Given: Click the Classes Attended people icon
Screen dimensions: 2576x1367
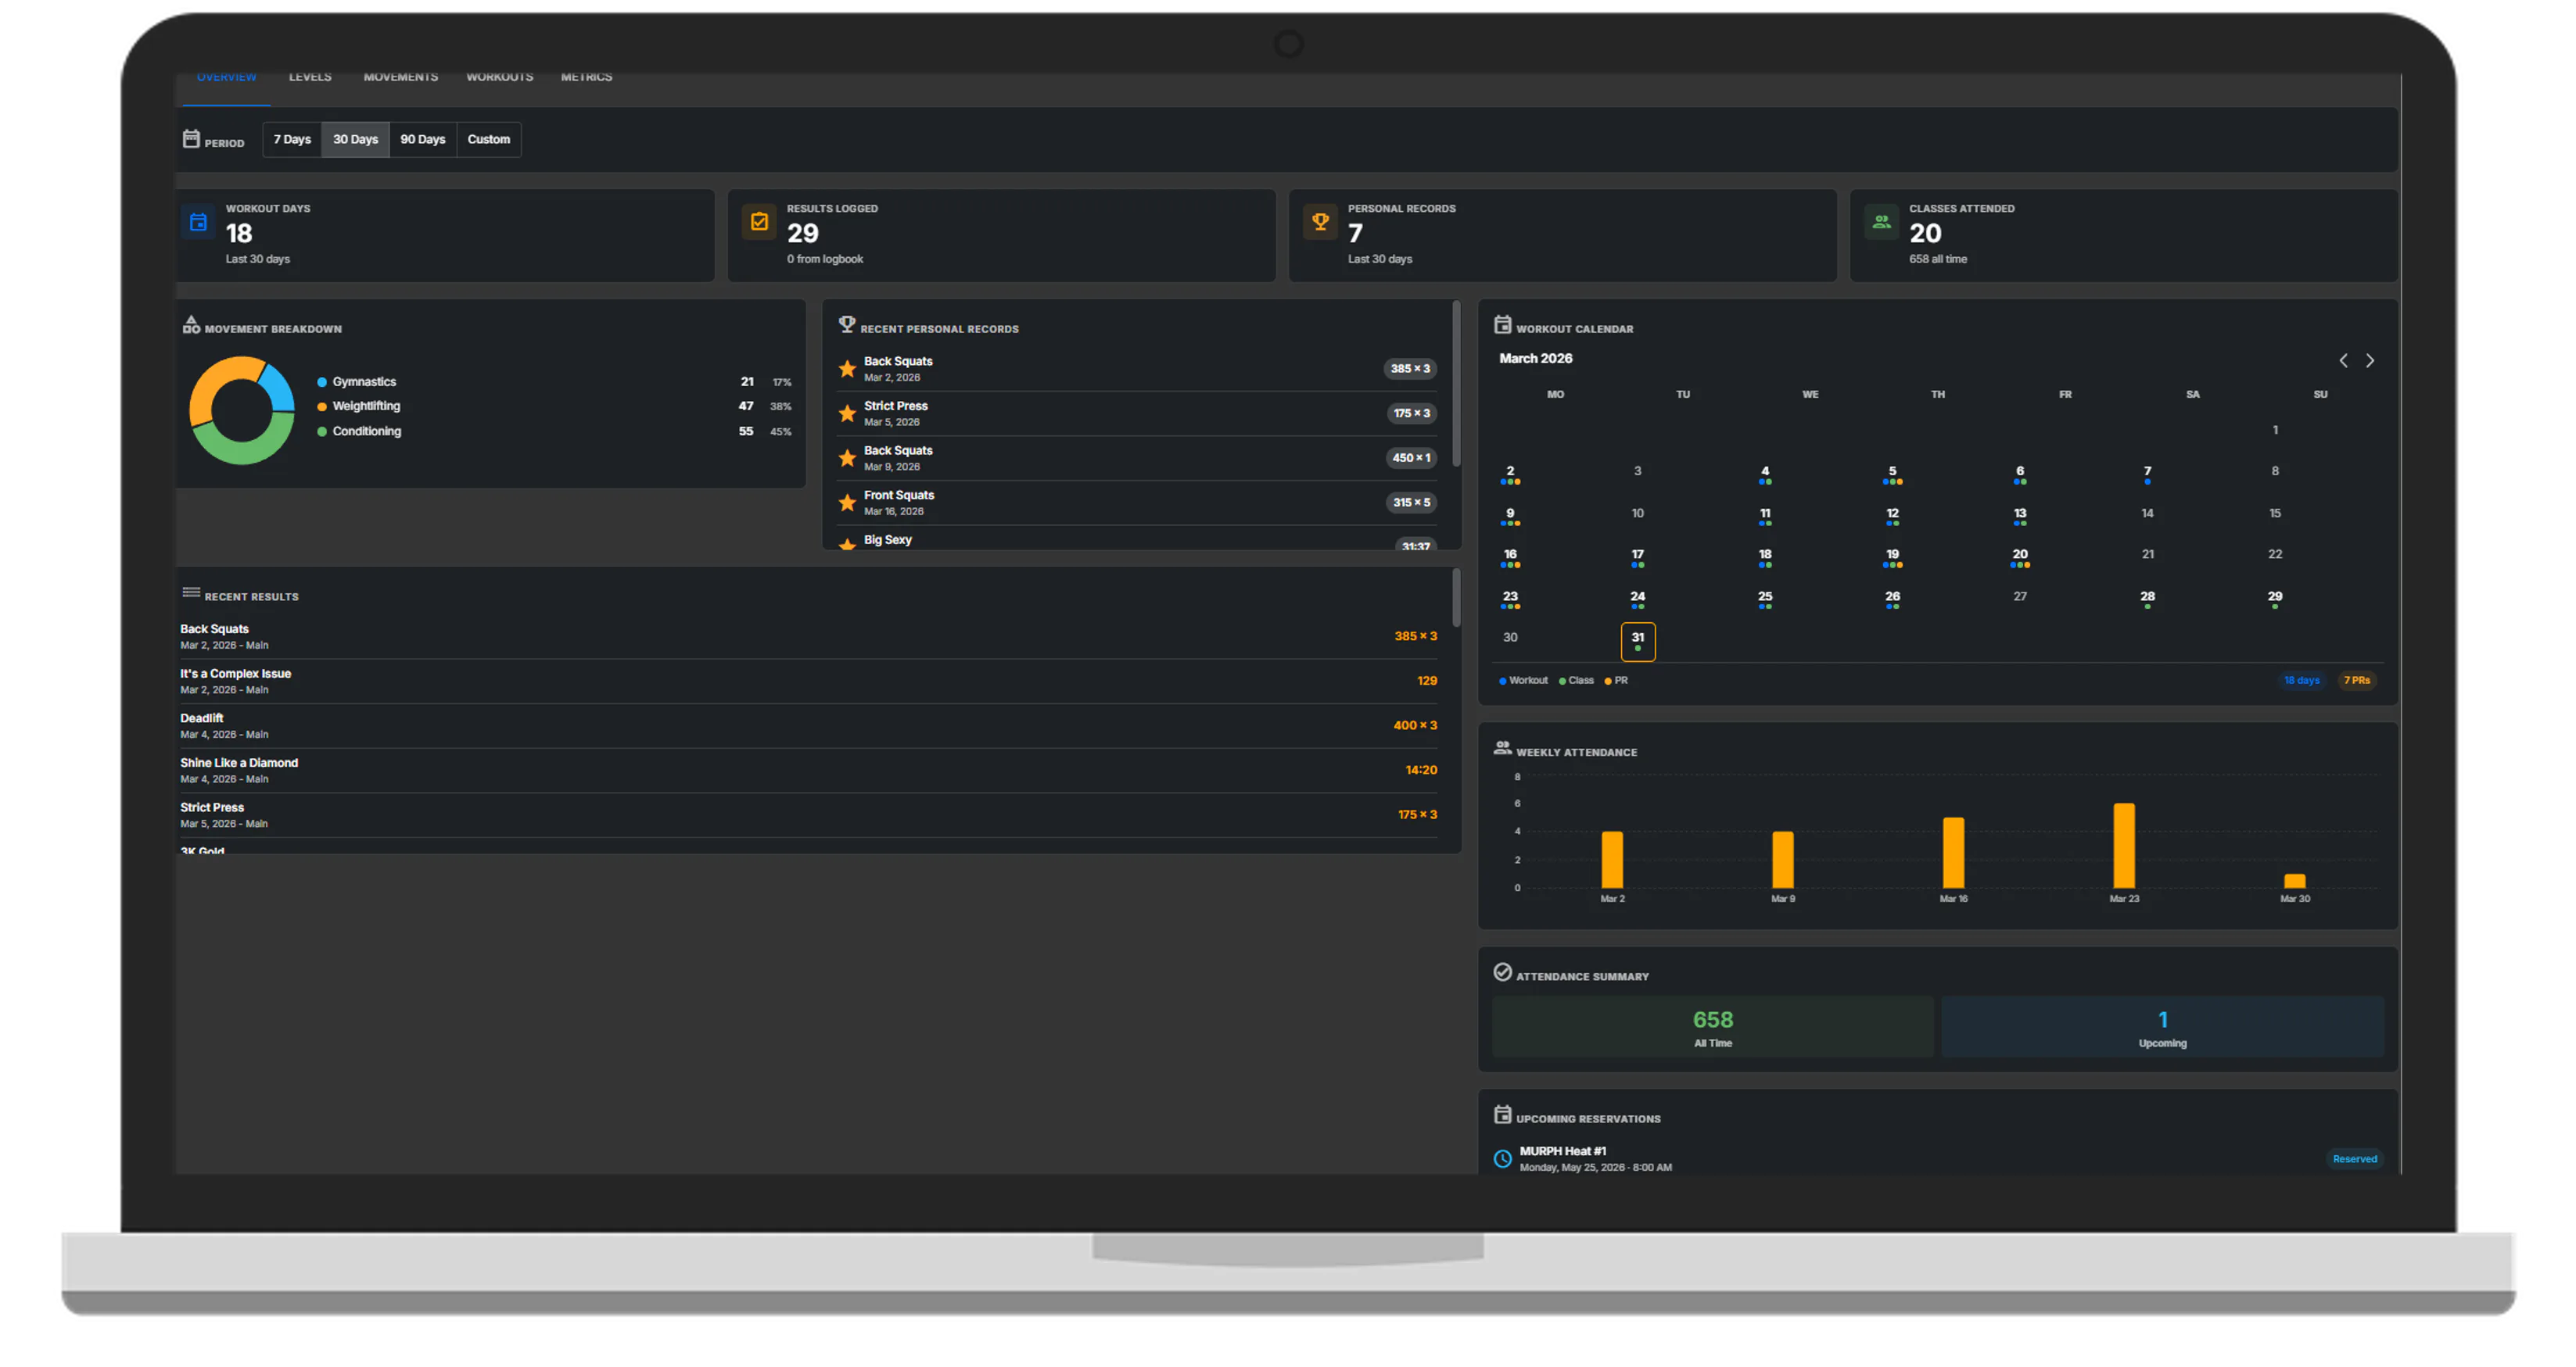Looking at the screenshot, I should pos(1881,222).
